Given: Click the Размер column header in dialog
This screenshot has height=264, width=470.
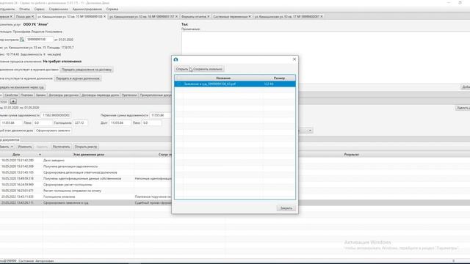Looking at the screenshot, I should (279, 78).
